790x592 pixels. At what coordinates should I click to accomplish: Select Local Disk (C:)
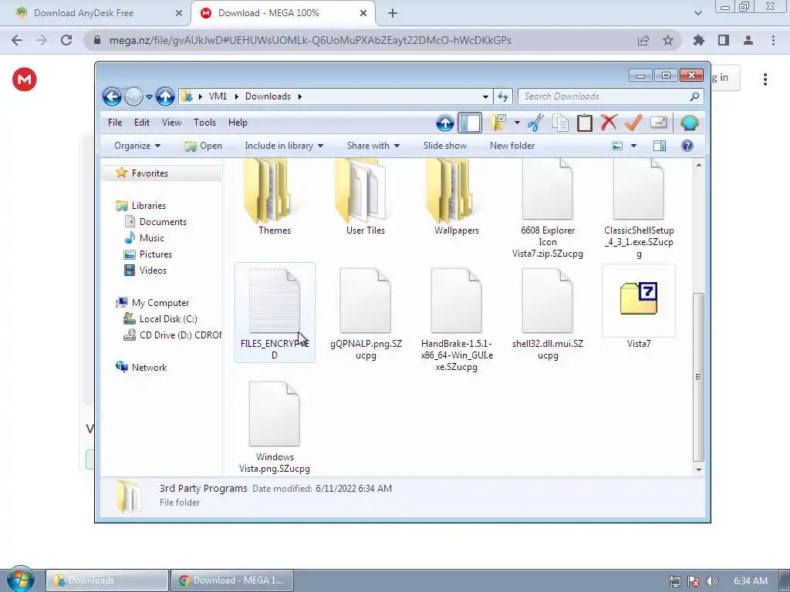point(168,318)
